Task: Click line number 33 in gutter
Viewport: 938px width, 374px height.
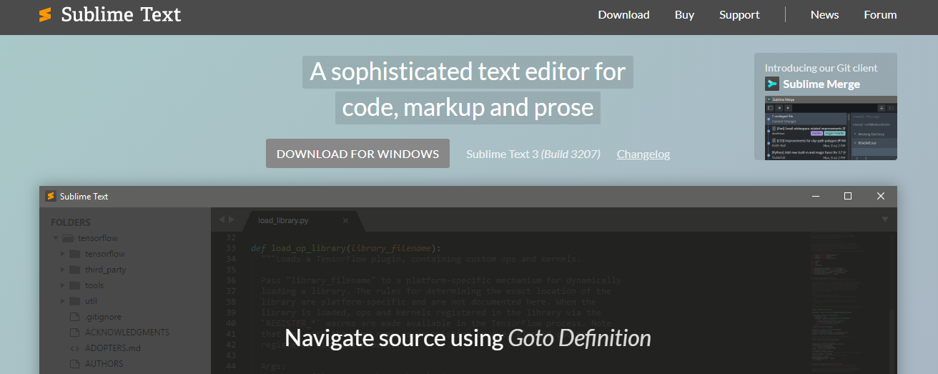Action: click(x=229, y=248)
